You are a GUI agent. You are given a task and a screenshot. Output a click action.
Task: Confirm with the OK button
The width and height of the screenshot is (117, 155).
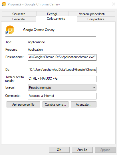[59, 150]
